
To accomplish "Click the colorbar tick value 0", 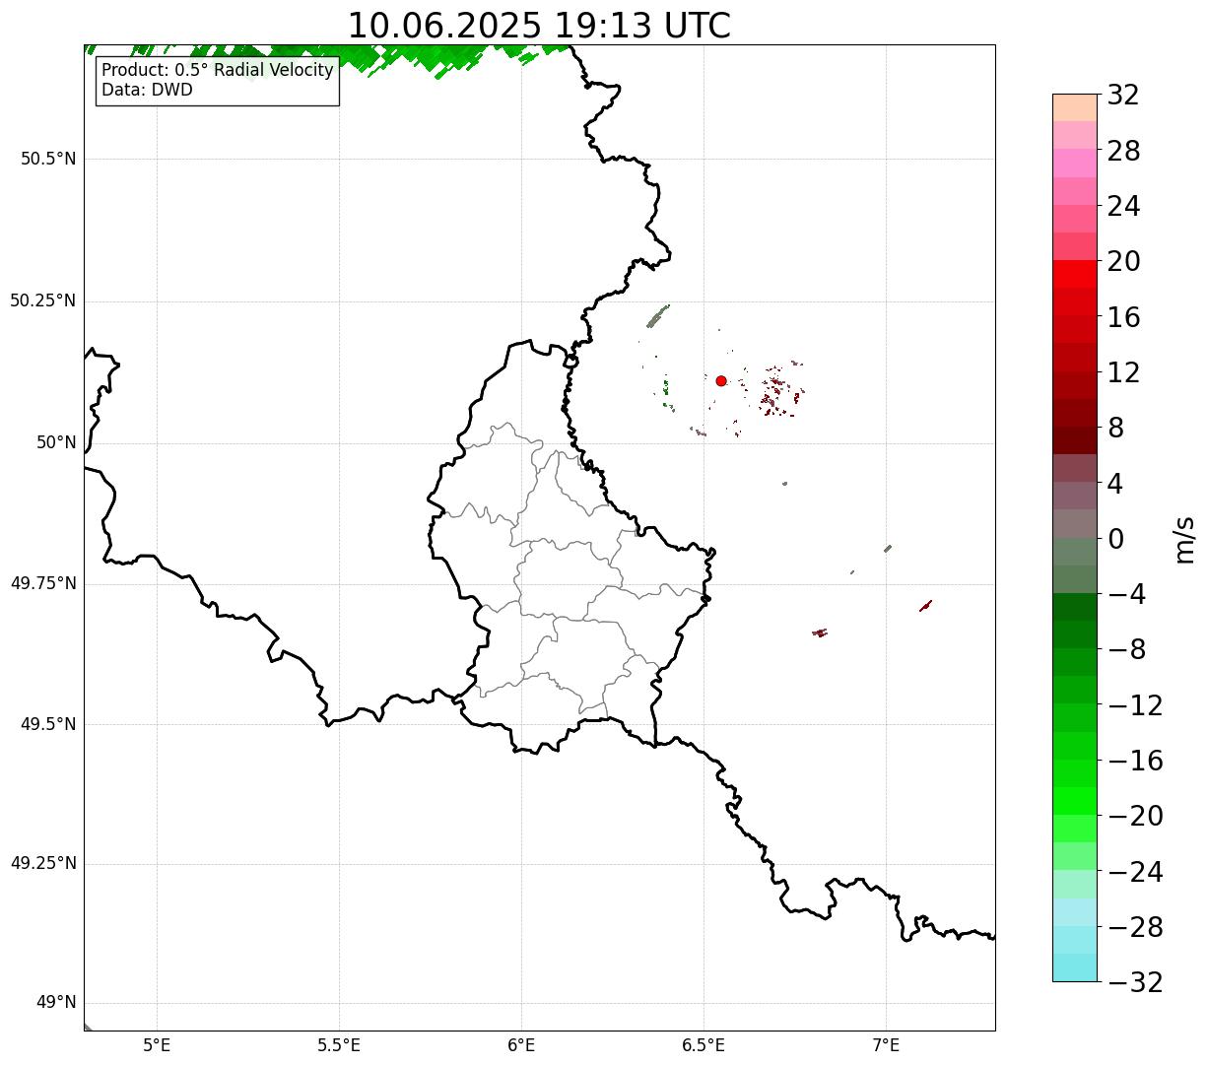I will [x=1115, y=539].
